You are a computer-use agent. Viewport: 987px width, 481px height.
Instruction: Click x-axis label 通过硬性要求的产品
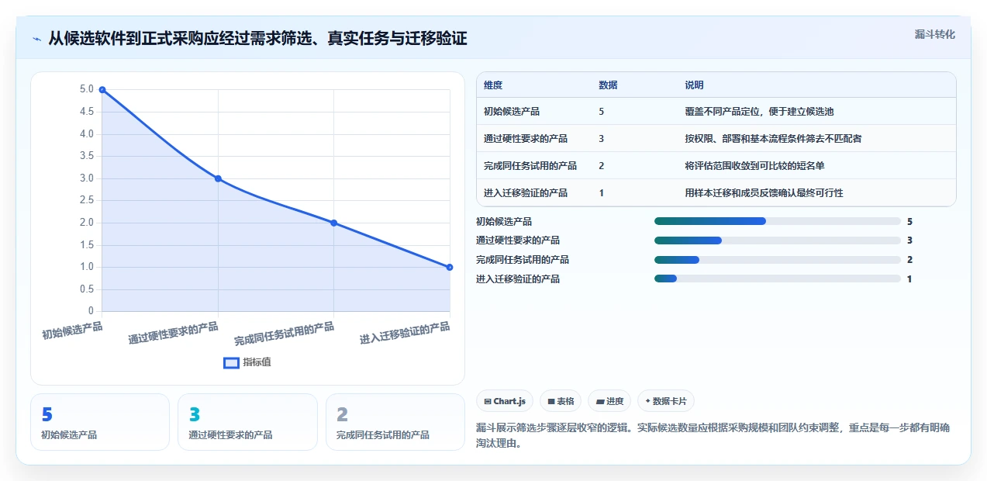[173, 333]
